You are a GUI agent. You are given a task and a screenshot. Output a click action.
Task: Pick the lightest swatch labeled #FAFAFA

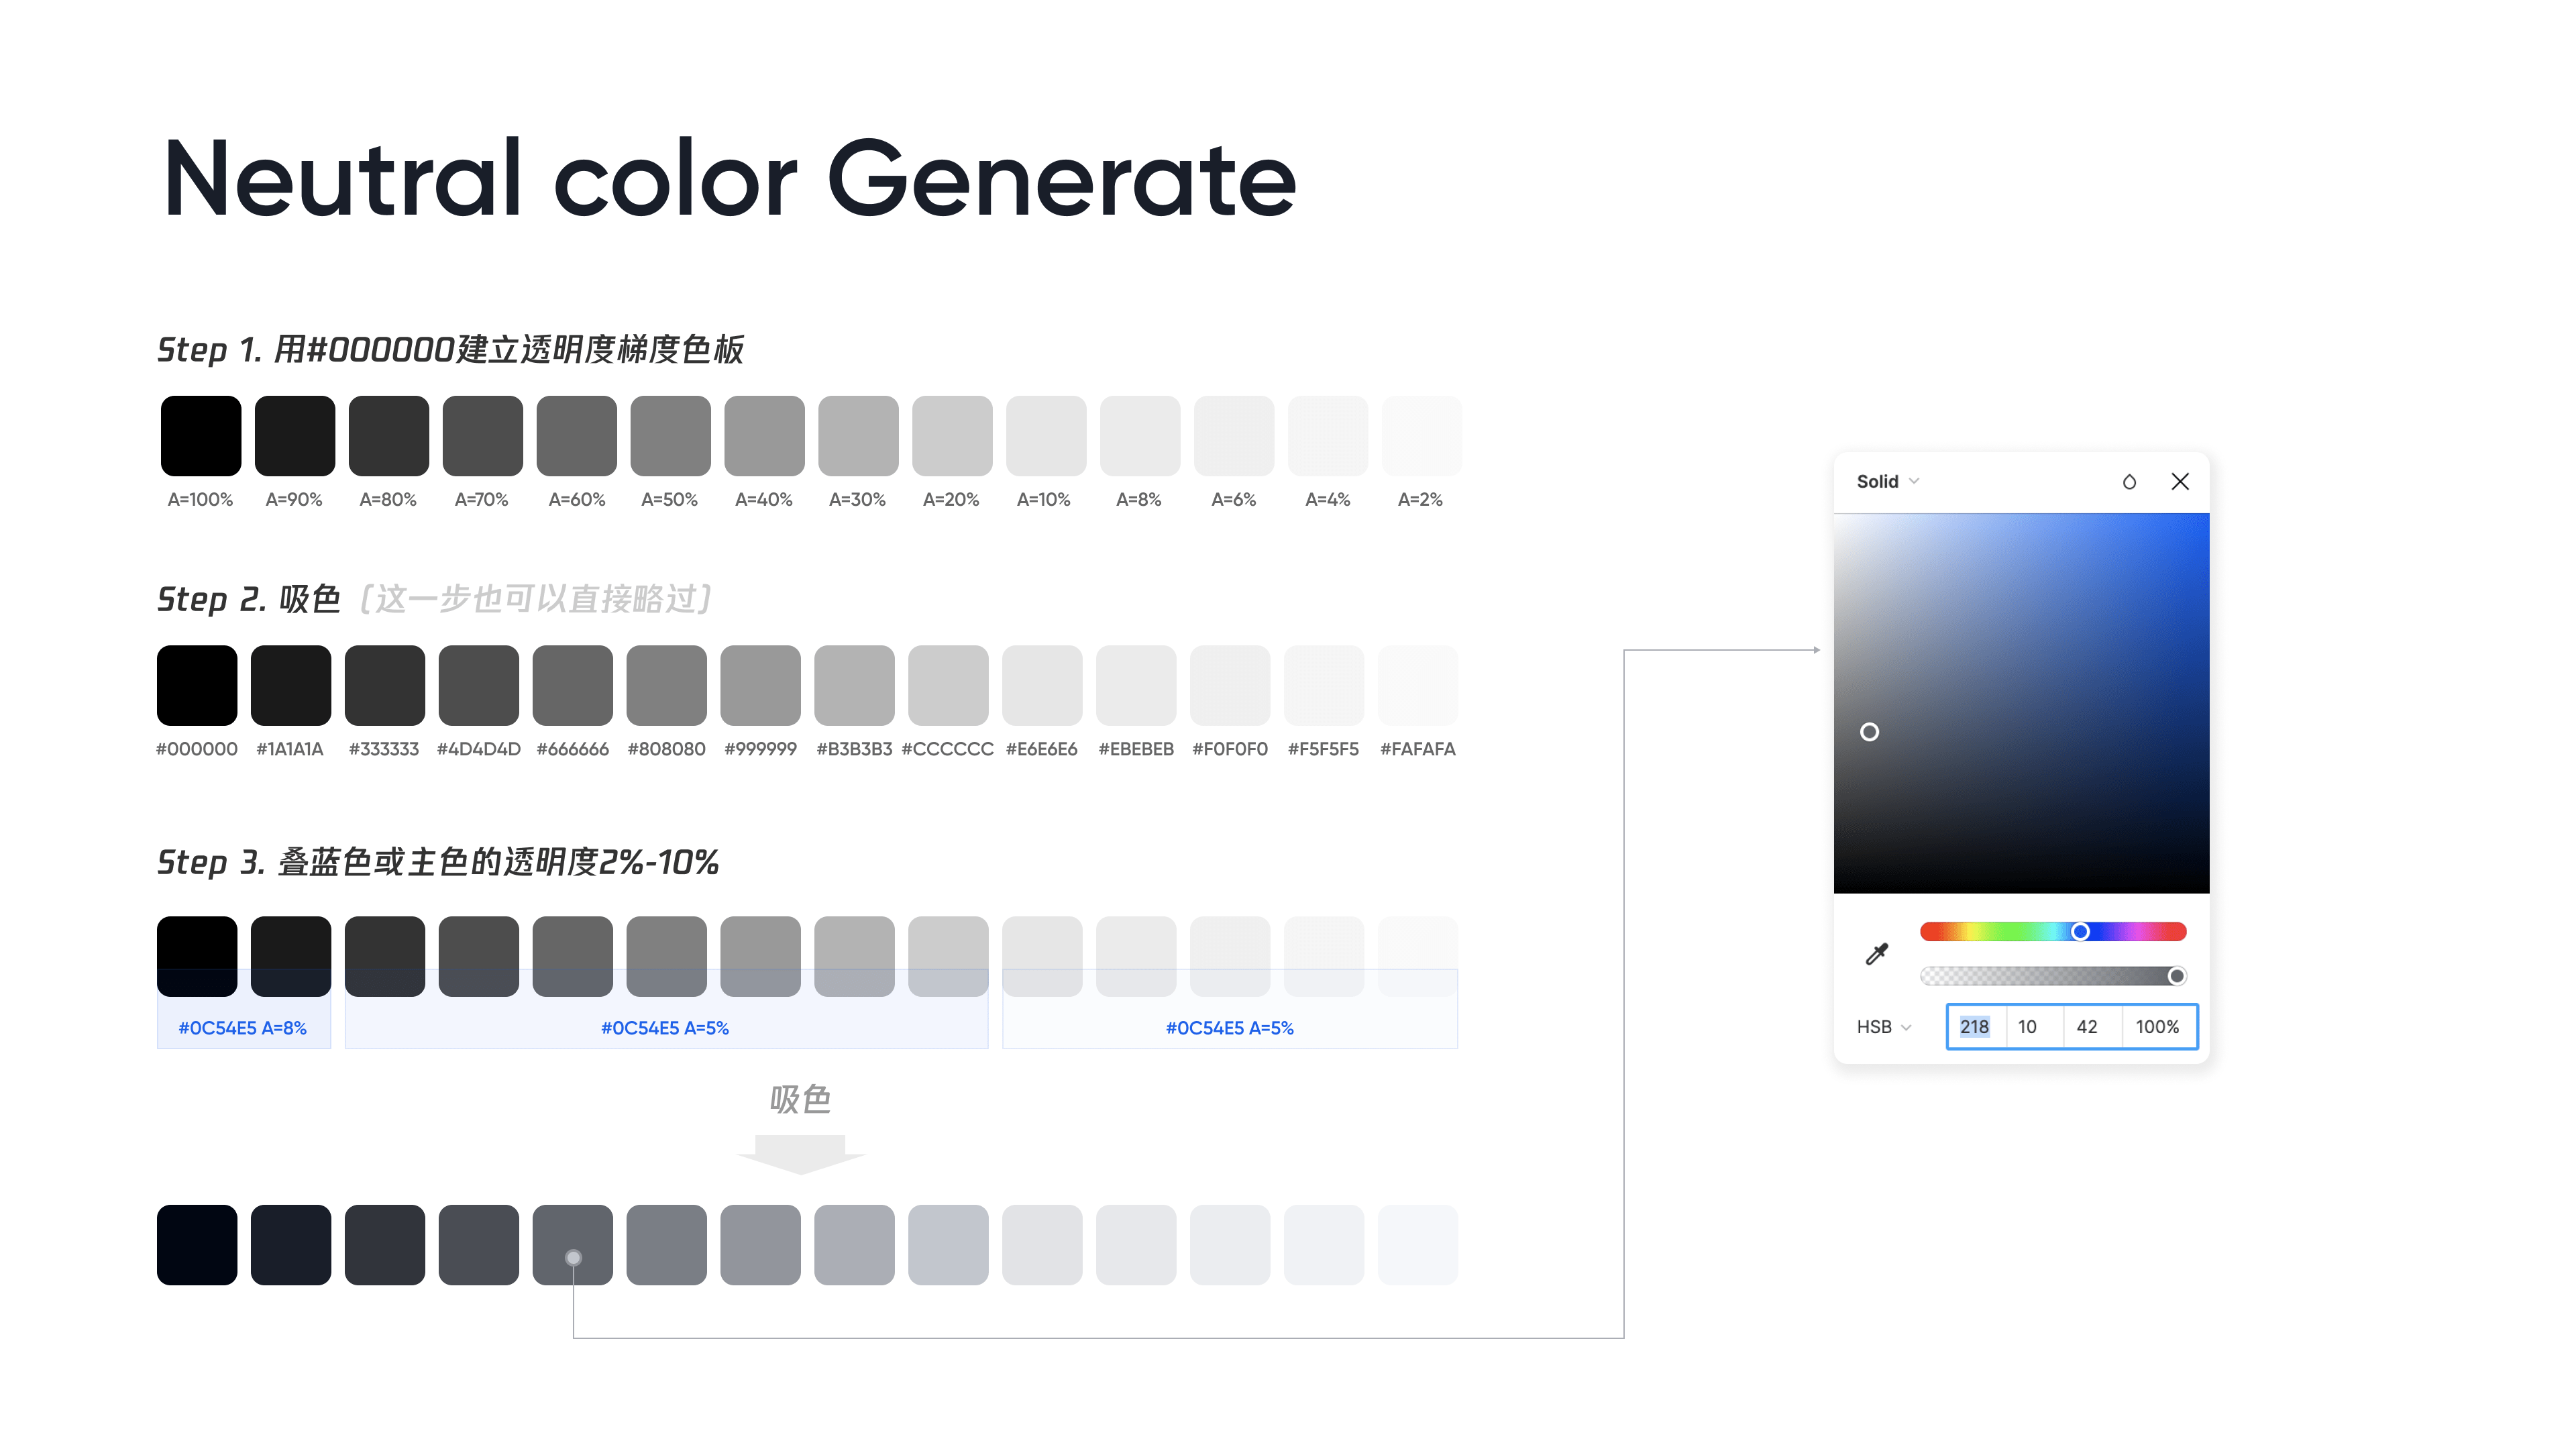(x=1417, y=685)
